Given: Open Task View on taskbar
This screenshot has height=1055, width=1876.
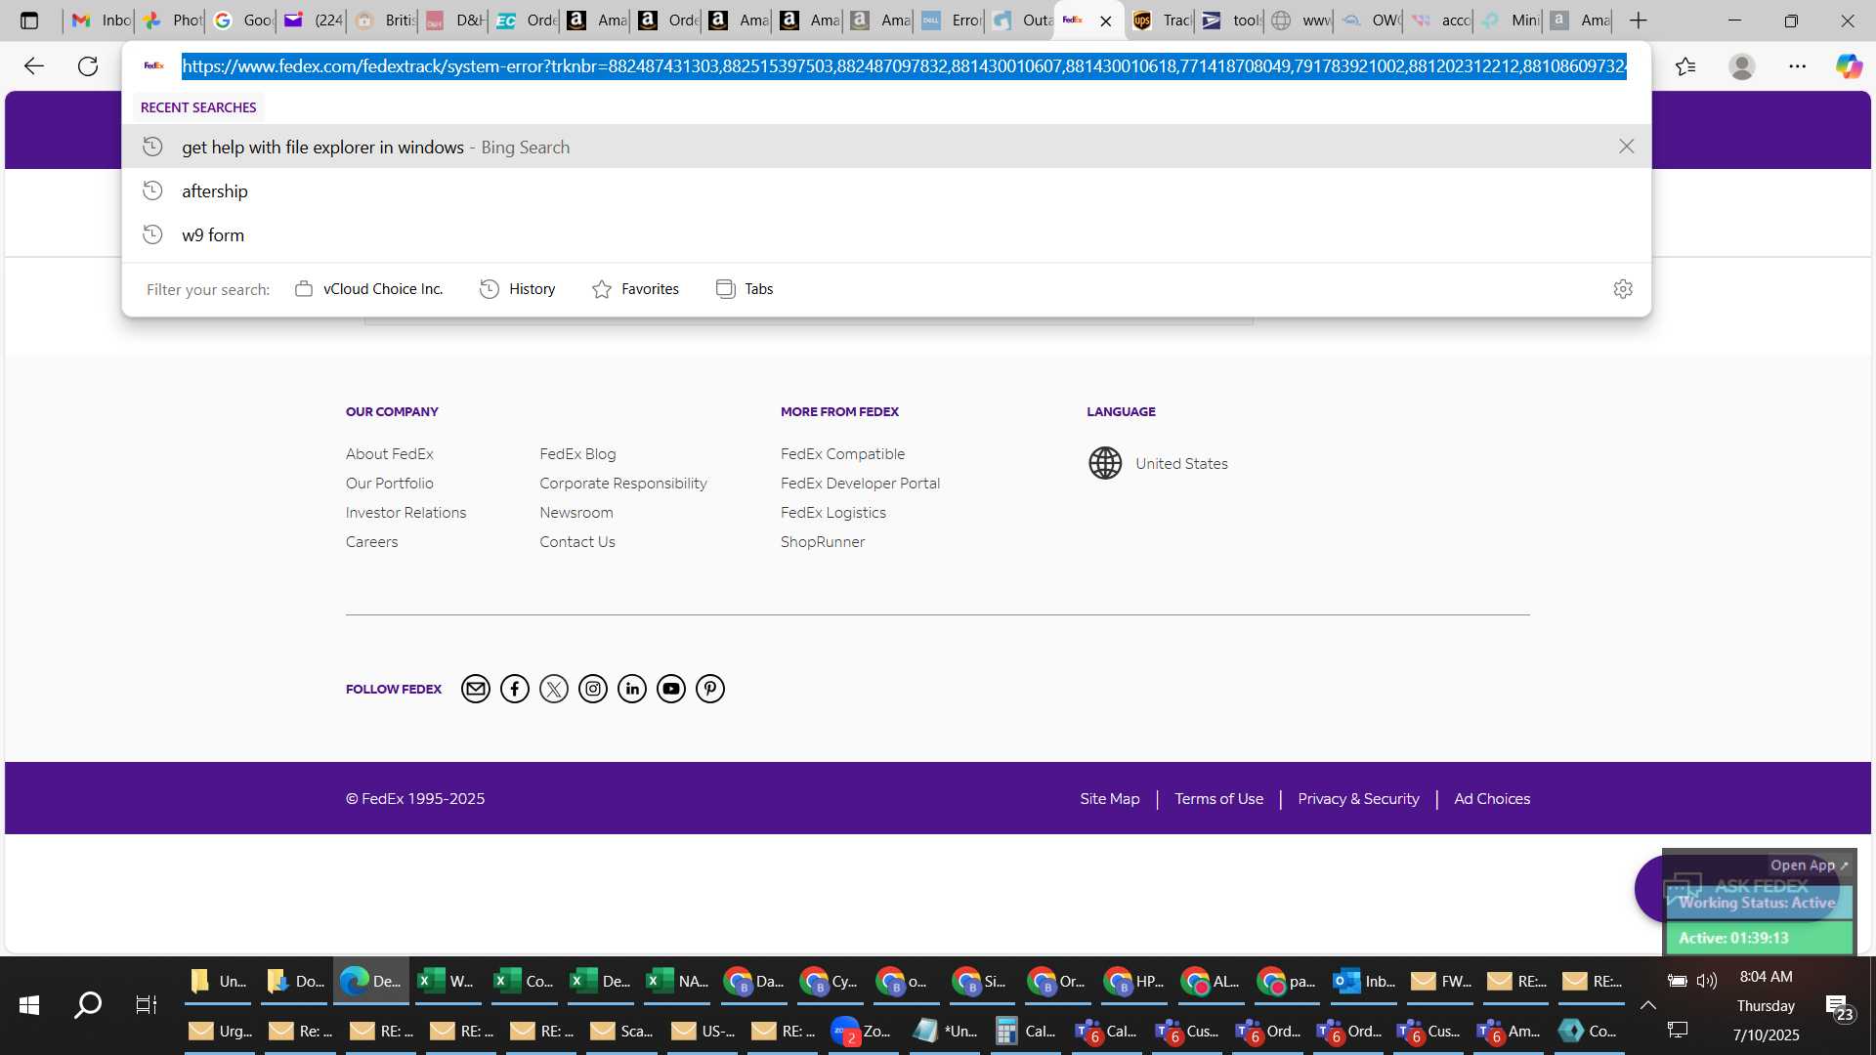Looking at the screenshot, I should pos(146,1004).
